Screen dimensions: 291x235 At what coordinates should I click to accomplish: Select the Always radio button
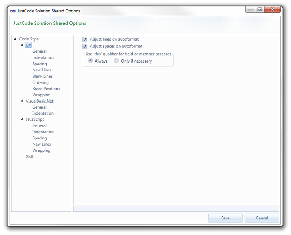pyautogui.click(x=90, y=61)
